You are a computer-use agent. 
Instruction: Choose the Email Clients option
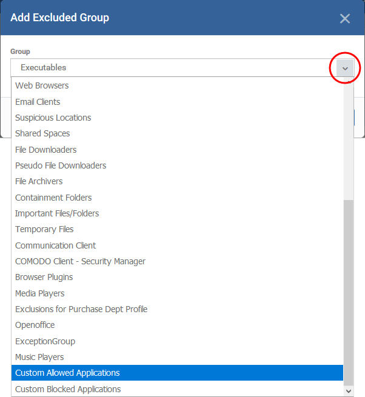pos(177,102)
